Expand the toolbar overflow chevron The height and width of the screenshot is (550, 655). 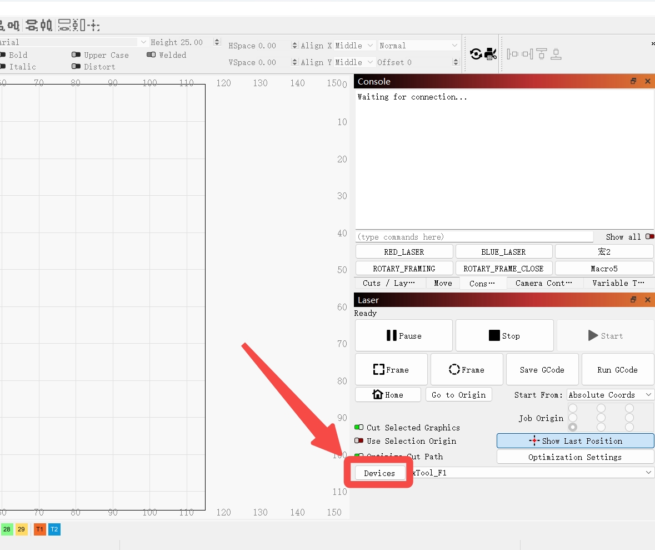point(652,43)
